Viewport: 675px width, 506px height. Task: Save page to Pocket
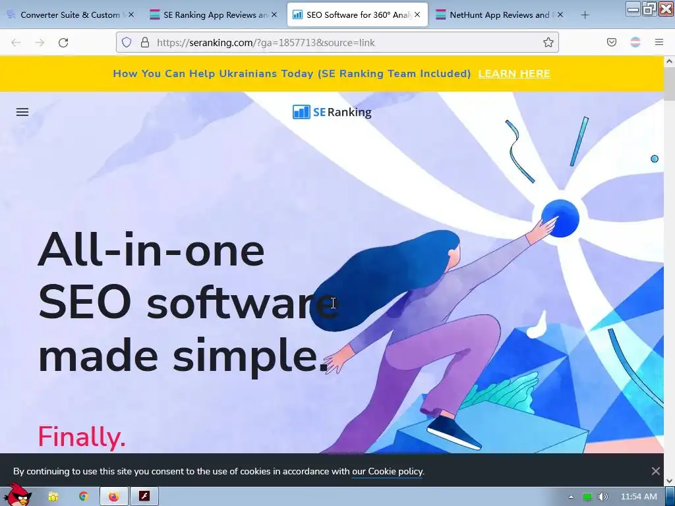point(611,42)
